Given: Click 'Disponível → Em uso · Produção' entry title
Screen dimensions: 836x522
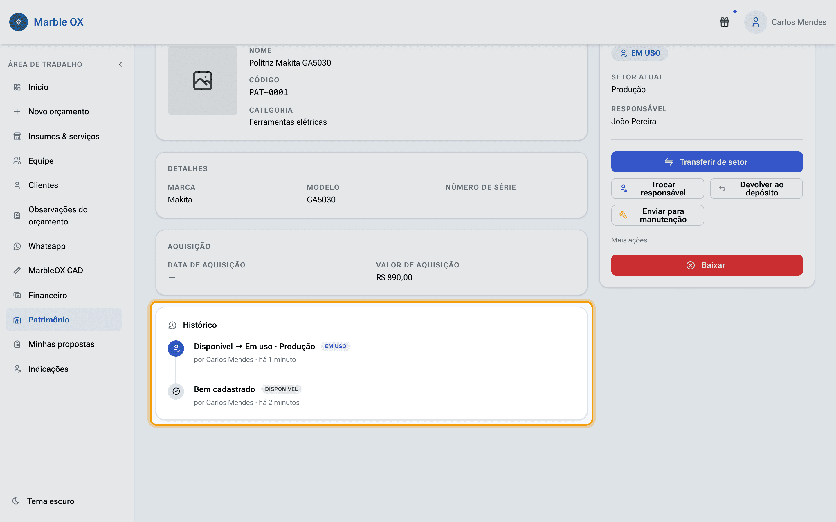Looking at the screenshot, I should tap(254, 346).
